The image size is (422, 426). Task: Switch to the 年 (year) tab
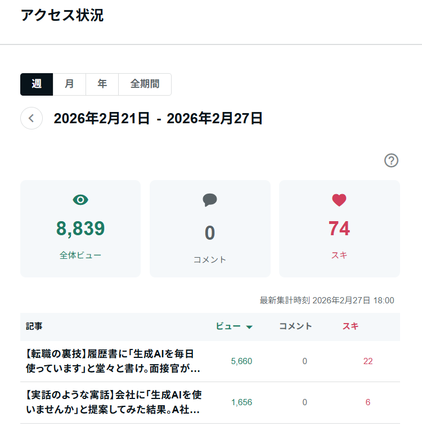coord(102,84)
